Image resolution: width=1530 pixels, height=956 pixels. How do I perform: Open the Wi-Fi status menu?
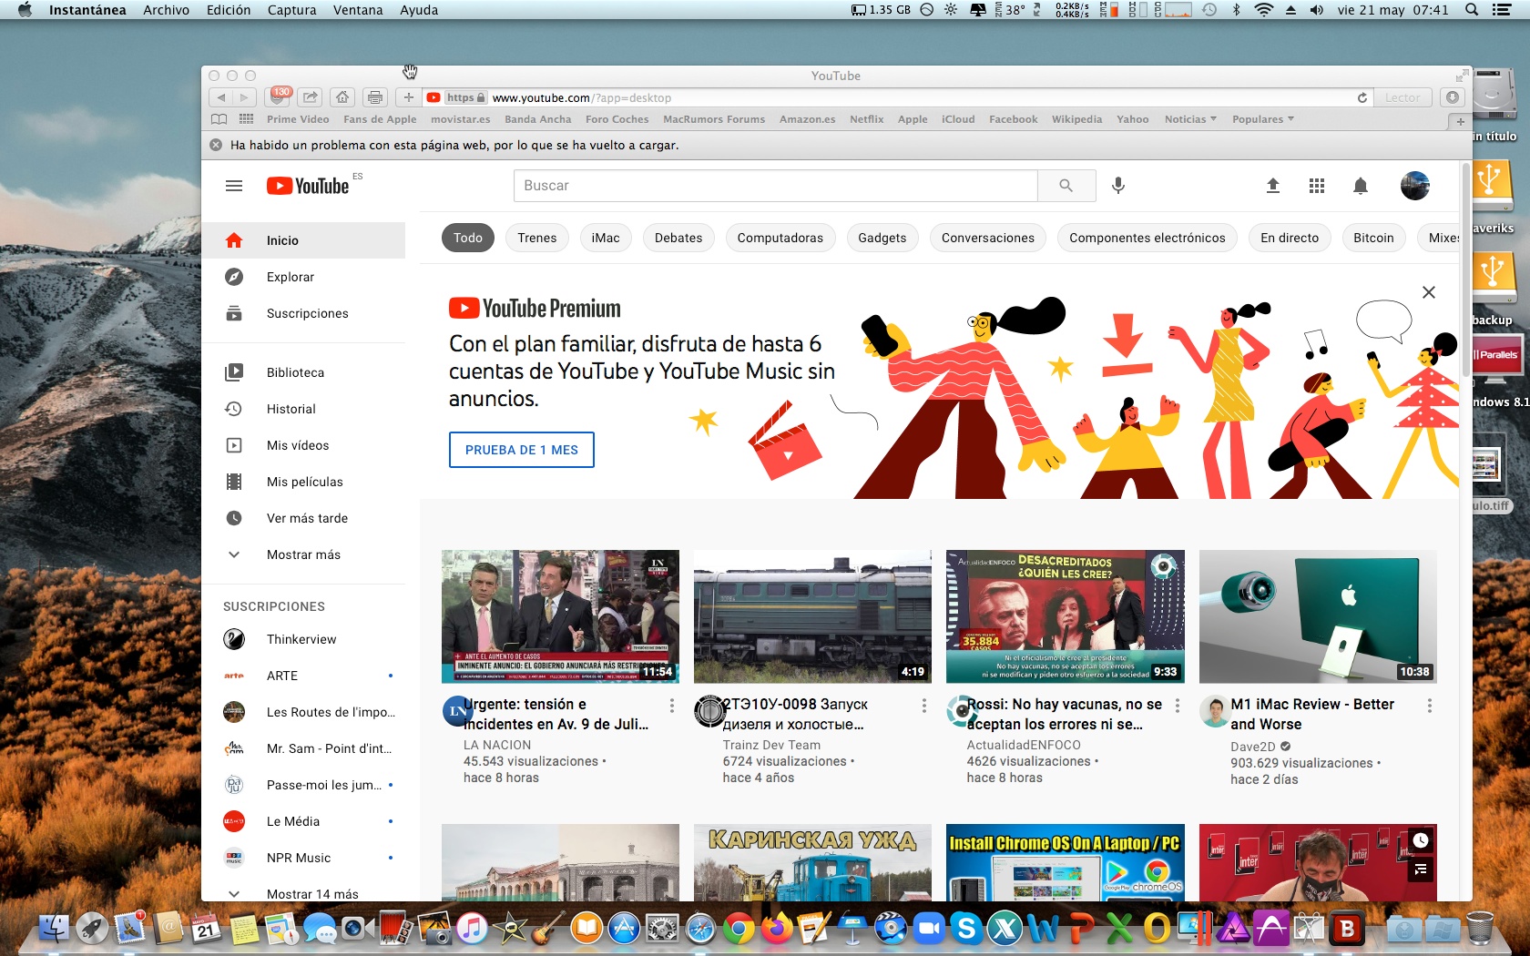(x=1264, y=10)
